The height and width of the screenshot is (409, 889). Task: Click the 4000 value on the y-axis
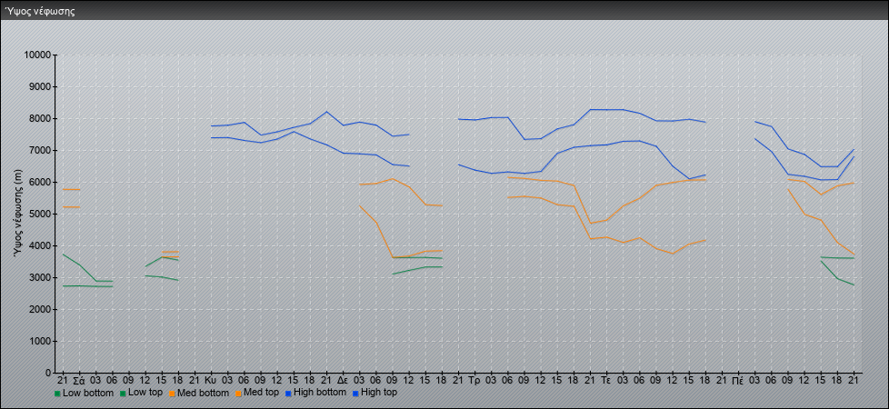[40, 245]
